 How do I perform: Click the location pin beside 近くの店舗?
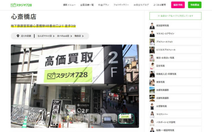[18, 36]
